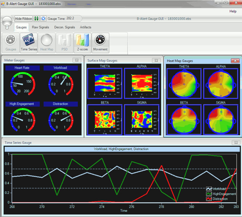Select the SIGMA surface map
The height and width of the screenshot is (217, 242).
click(141, 120)
